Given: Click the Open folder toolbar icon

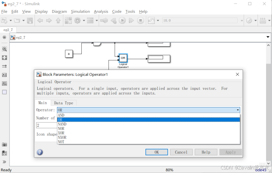Looking at the screenshot, I should click(x=17, y=20).
